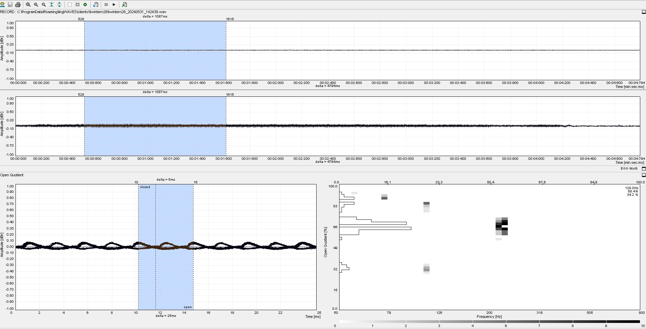Image resolution: width=646 pixels, height=329 pixels.
Task: Click the 00:04:794 end time label, top waveform
Action: (637, 83)
